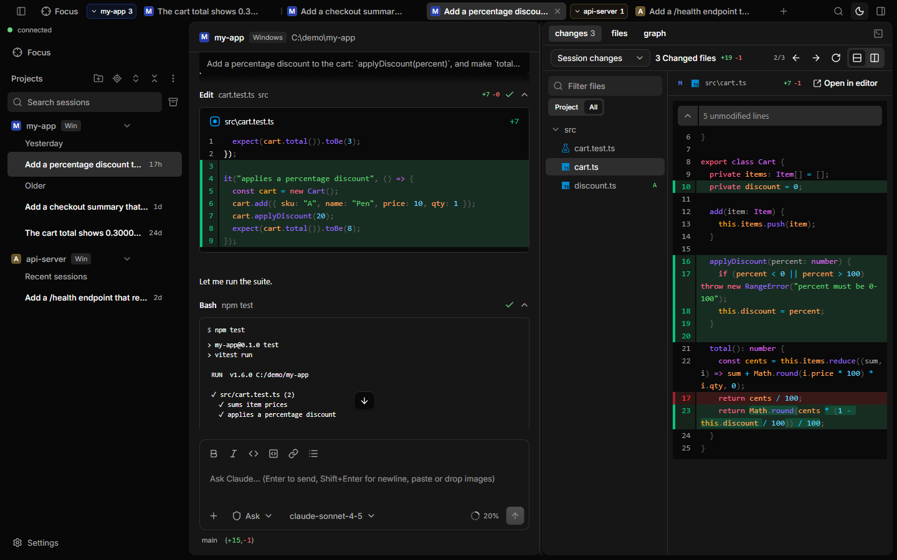The height and width of the screenshot is (560, 897).
Task: Toggle dark mode moon icon
Action: (860, 11)
